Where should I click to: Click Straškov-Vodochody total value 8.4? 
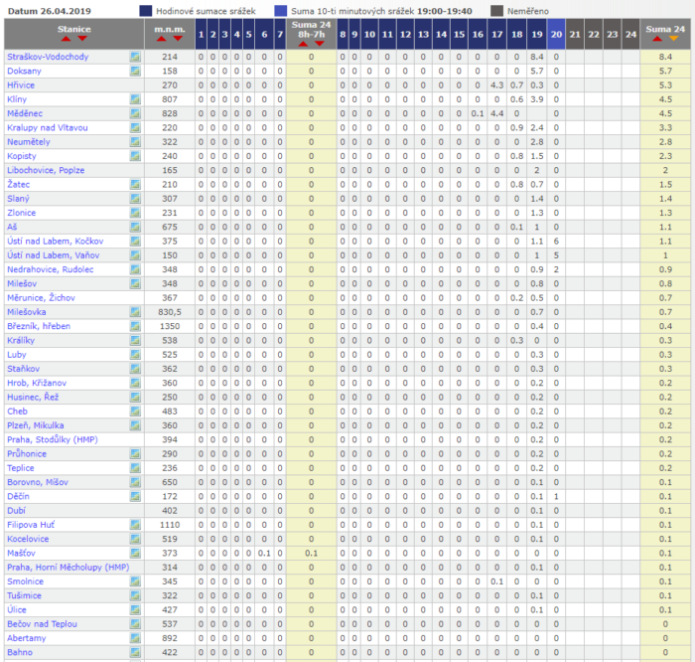(665, 57)
